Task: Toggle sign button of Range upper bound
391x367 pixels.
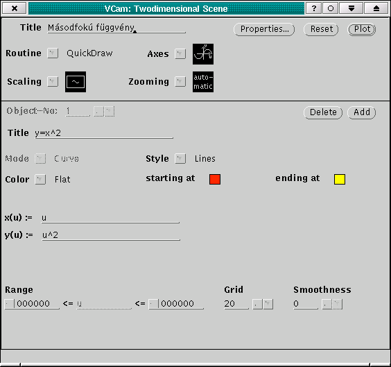Action: 154,304
